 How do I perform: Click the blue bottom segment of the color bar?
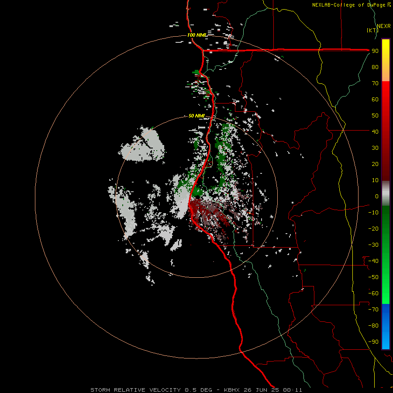click(x=386, y=327)
